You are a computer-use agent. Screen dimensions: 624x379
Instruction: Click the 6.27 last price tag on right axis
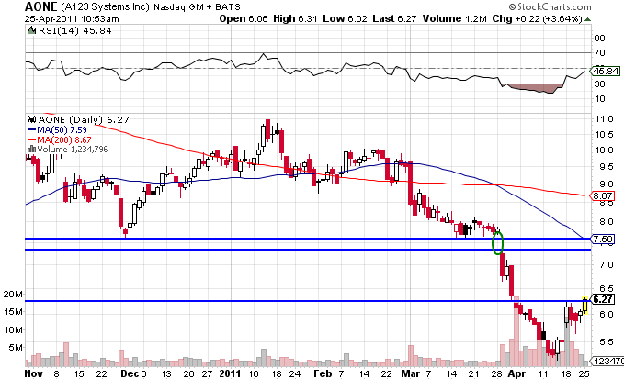coord(603,299)
